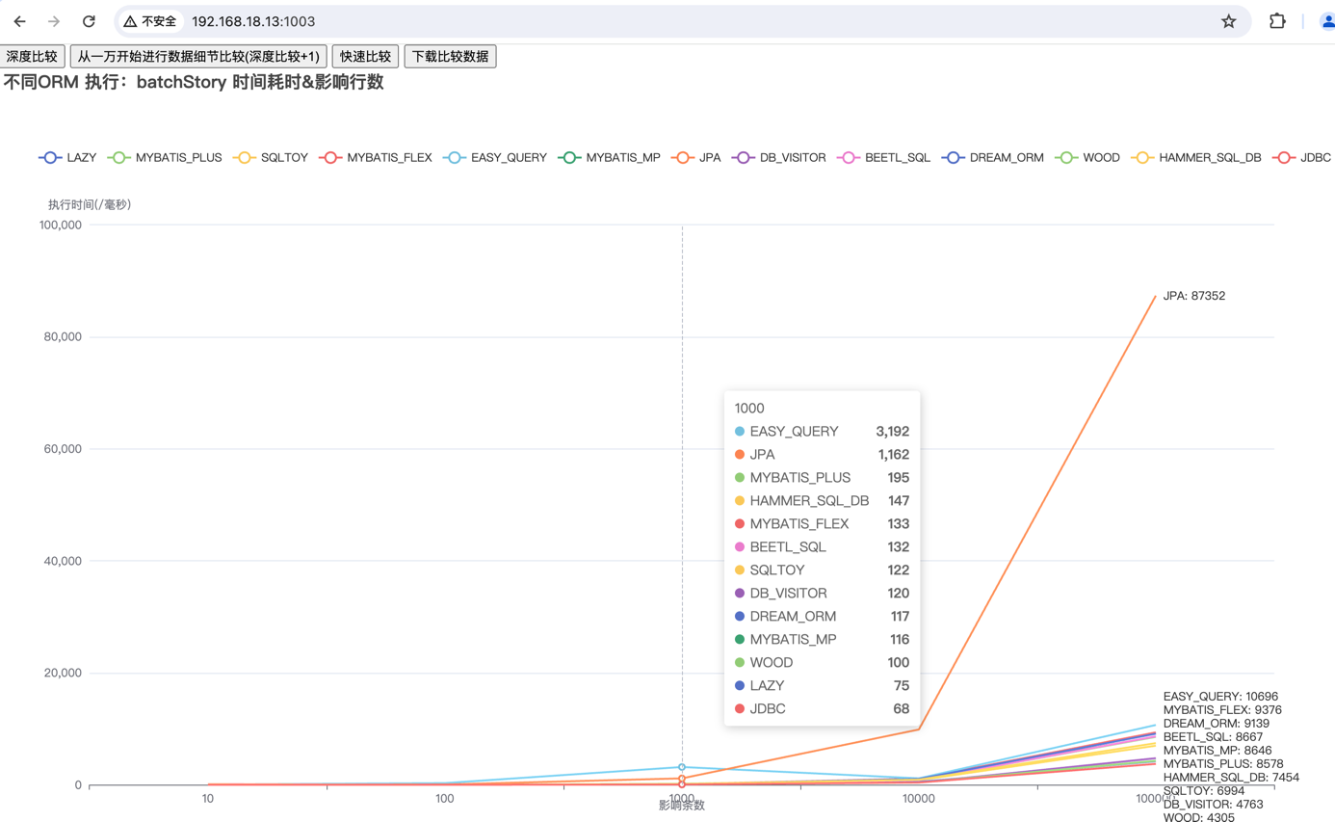Click the tooltip row DB_VISITOR 120

click(x=822, y=594)
